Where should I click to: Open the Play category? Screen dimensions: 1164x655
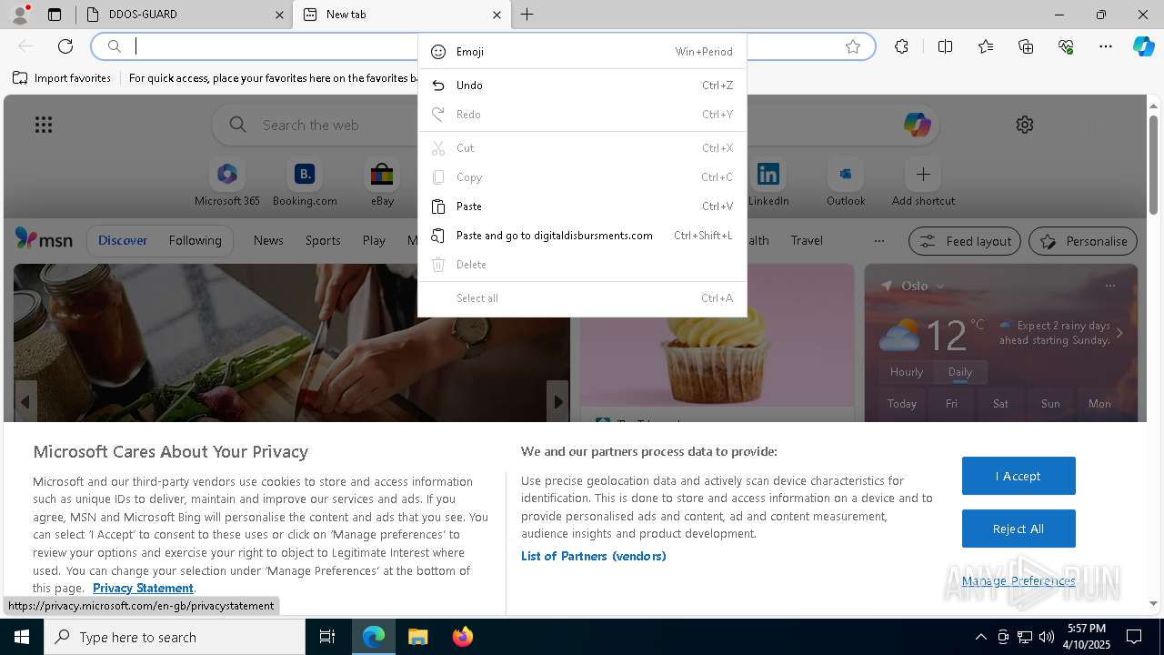[374, 240]
